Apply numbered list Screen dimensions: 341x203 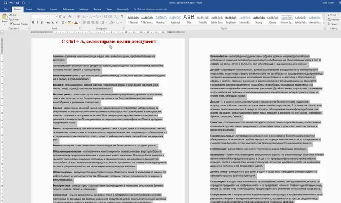click(91, 16)
